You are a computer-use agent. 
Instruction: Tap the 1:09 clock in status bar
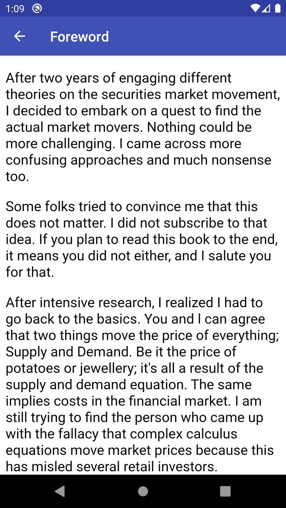[15, 8]
